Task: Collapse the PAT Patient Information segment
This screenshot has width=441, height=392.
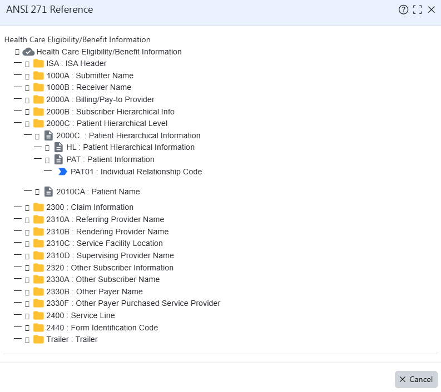Action: tap(47, 160)
